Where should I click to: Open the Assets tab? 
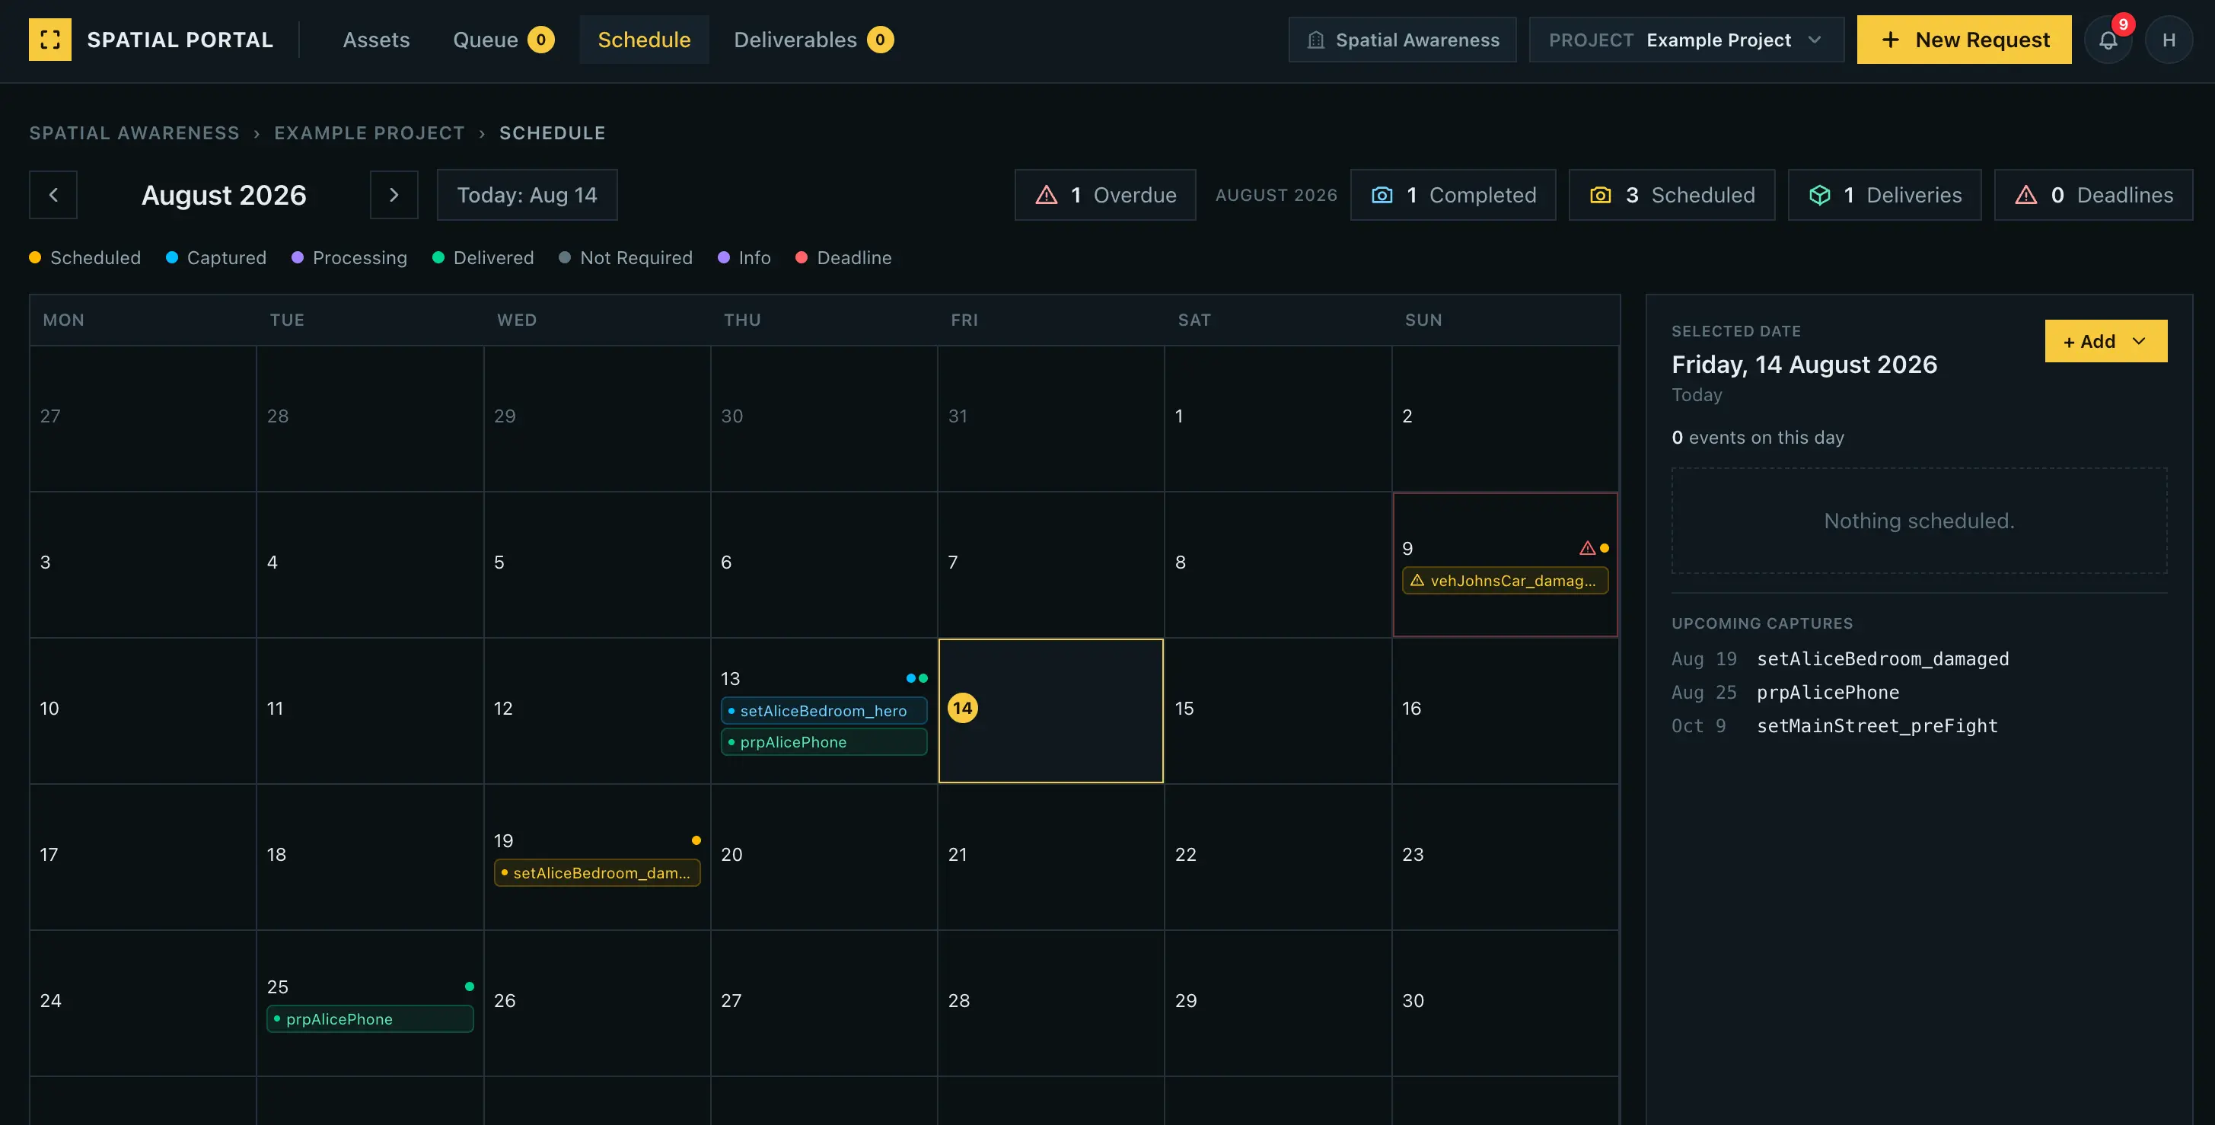pyautogui.click(x=376, y=40)
